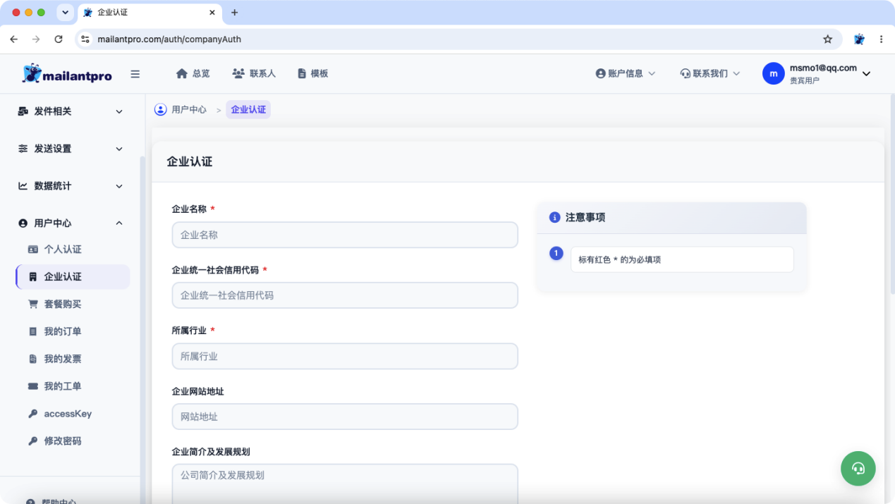Image resolution: width=895 pixels, height=504 pixels.
Task: Click the mailantpro extension icon in toolbar
Action: pyautogui.click(x=859, y=39)
